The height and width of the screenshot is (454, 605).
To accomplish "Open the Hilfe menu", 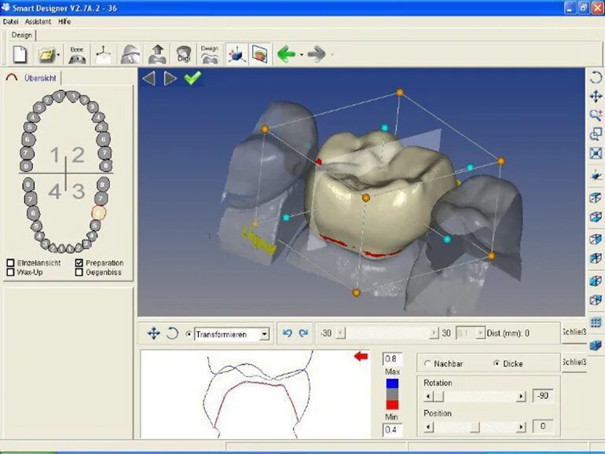I will (x=64, y=22).
